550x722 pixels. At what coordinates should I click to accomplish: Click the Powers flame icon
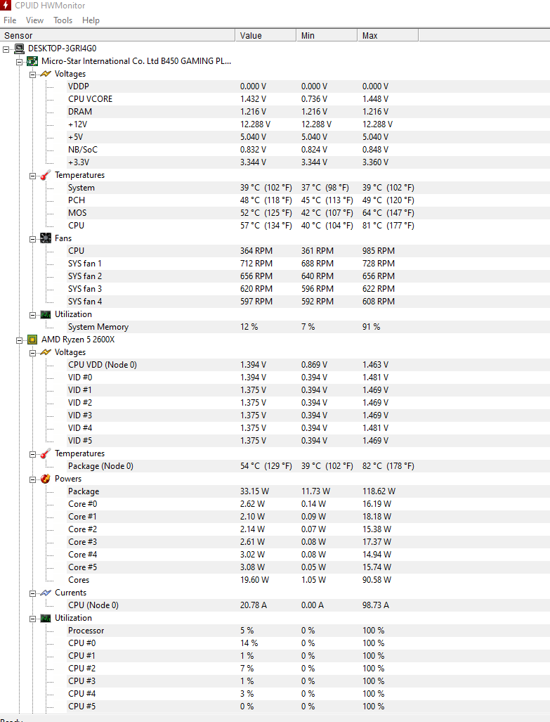[x=46, y=479]
